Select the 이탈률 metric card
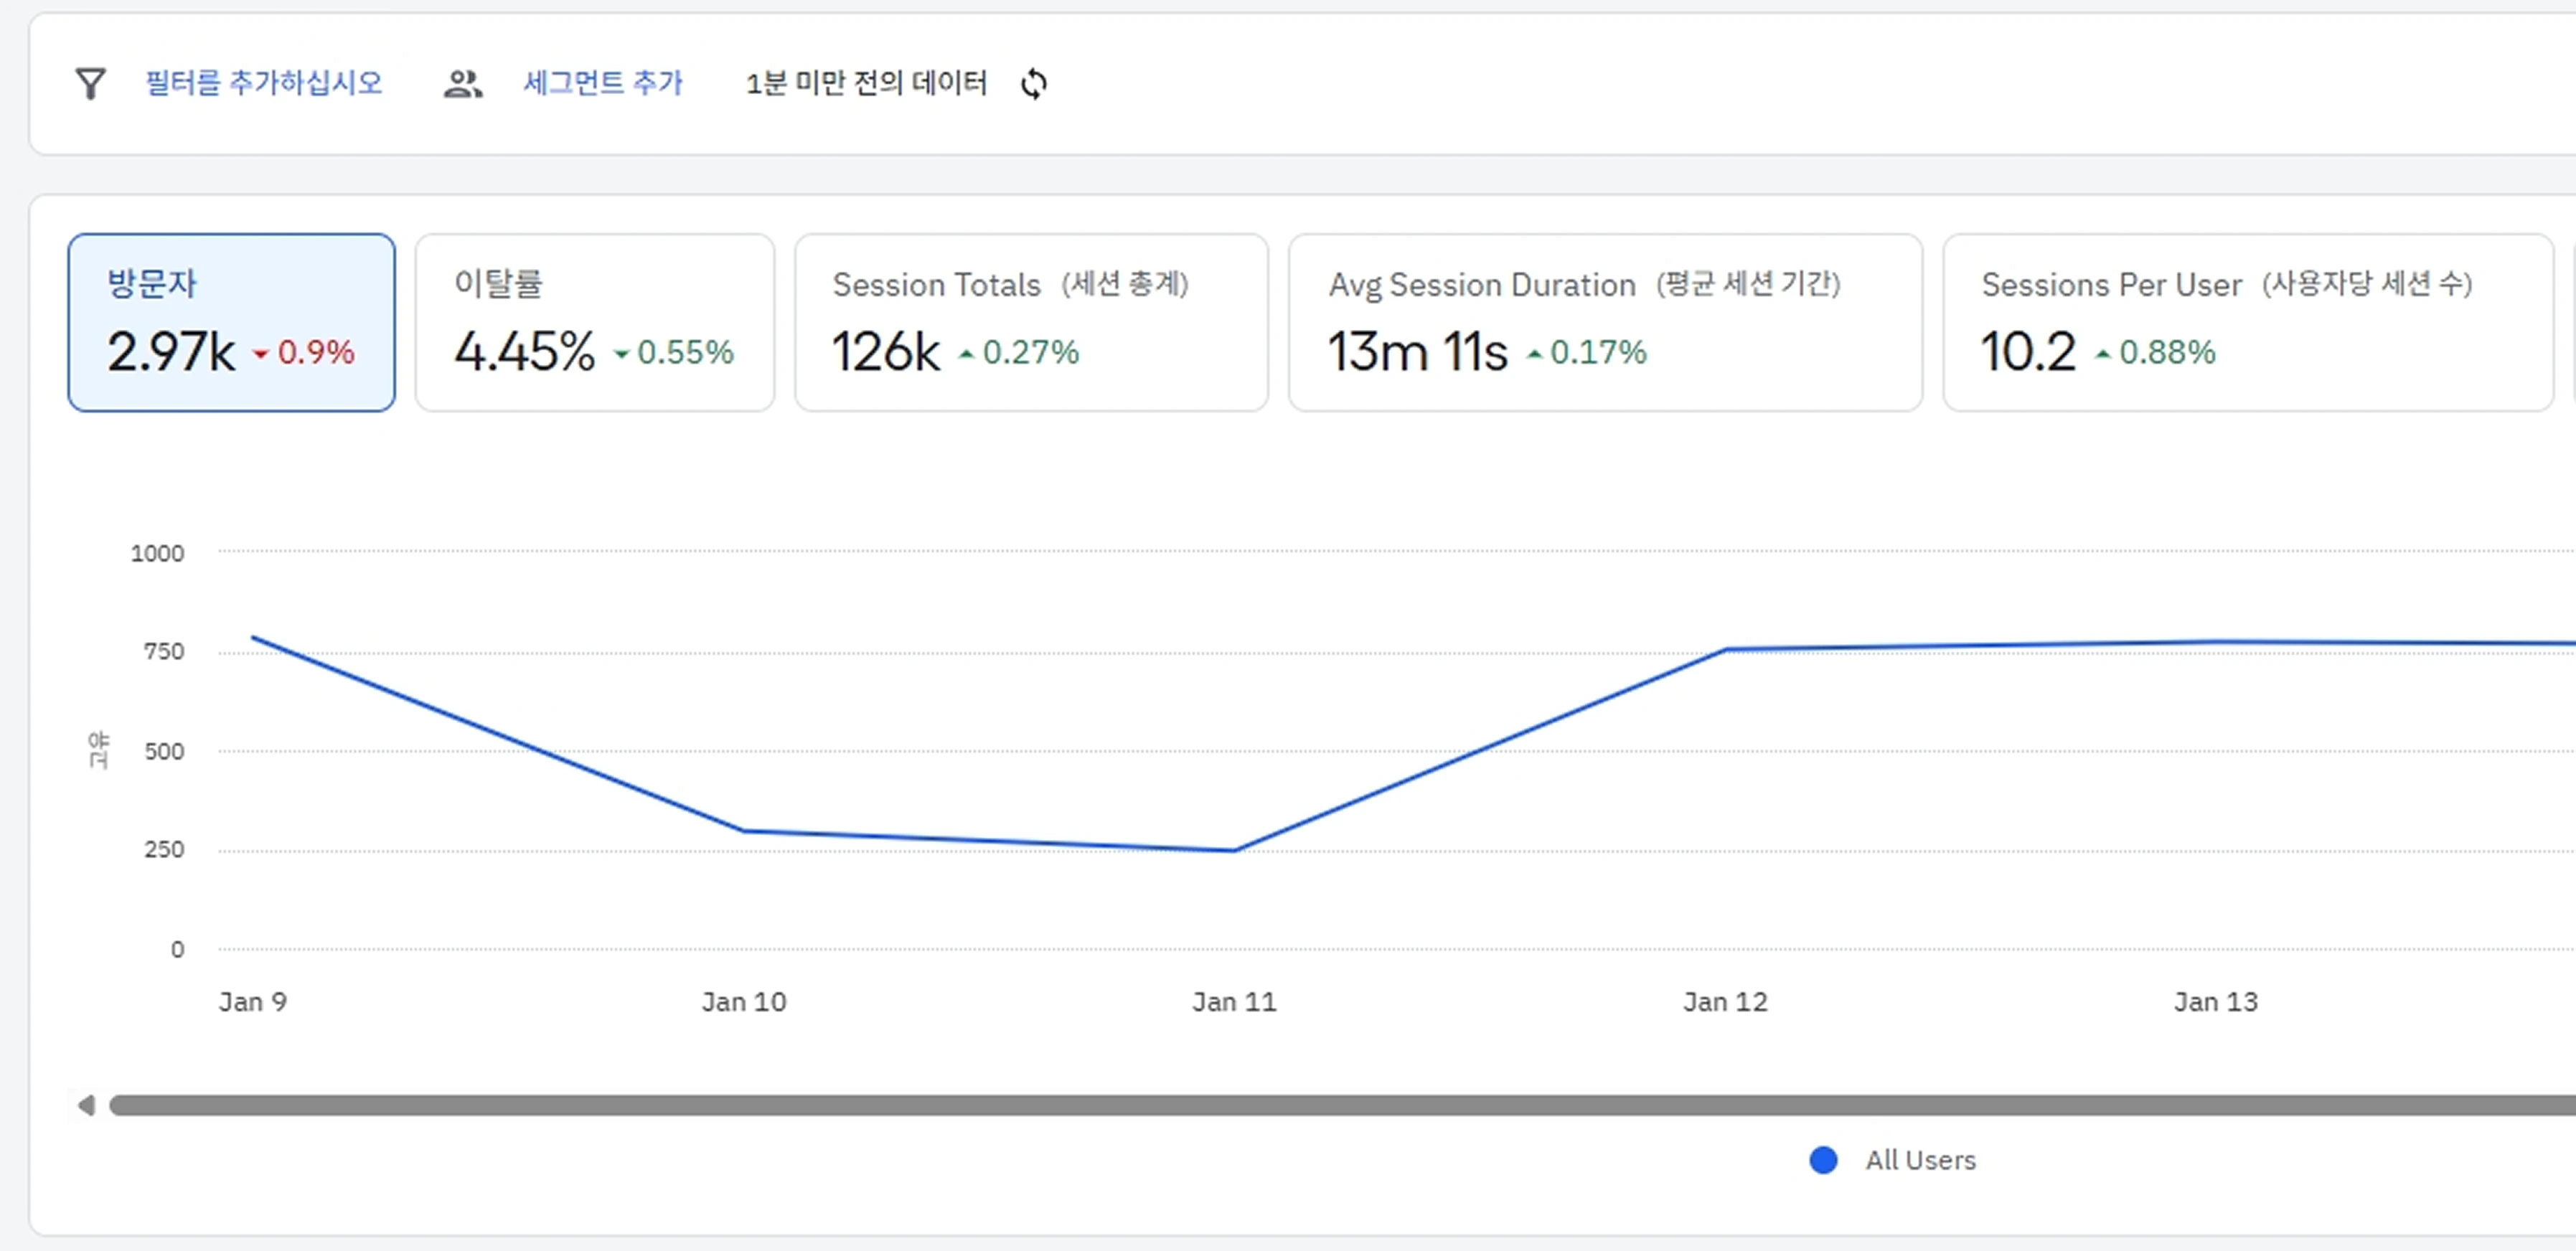Viewport: 2576px width, 1251px height. tap(593, 321)
